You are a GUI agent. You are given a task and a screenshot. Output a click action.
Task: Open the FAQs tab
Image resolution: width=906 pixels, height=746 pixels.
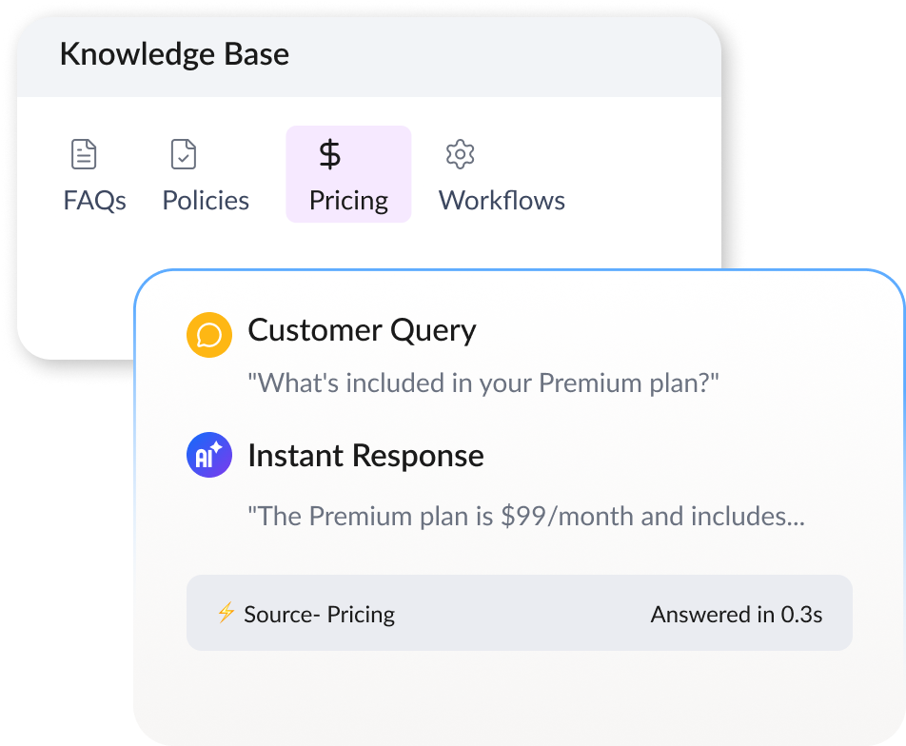click(x=95, y=174)
